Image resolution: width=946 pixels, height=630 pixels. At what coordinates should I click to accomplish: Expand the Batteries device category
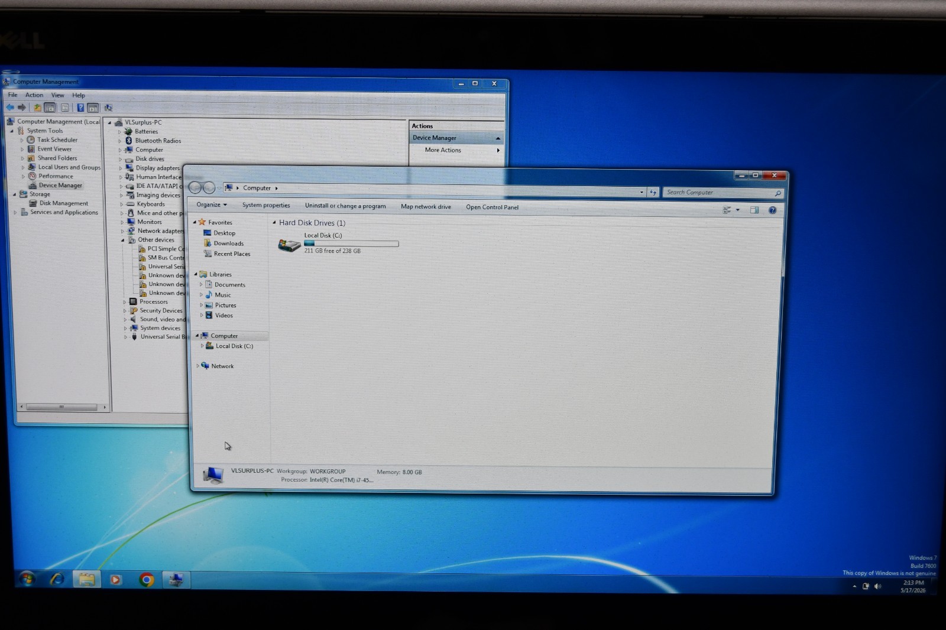119,132
